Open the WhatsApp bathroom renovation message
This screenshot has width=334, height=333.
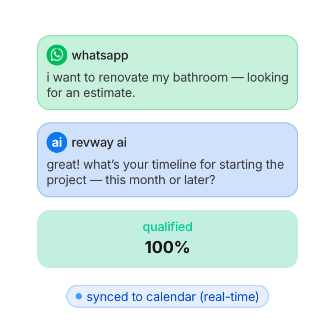tap(167, 85)
